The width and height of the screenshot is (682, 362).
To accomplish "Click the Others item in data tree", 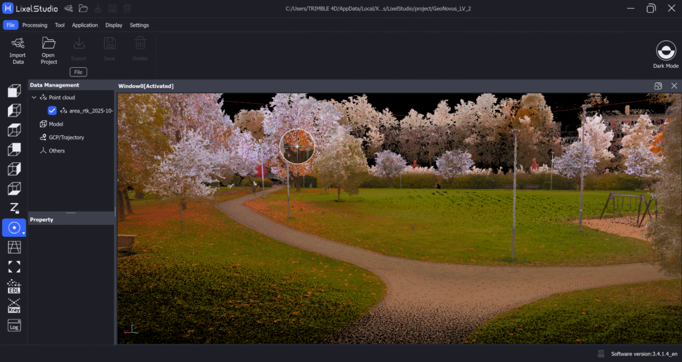I will [x=57, y=150].
